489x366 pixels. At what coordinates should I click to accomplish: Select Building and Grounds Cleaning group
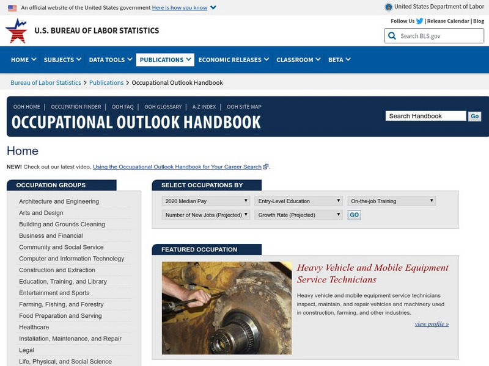tap(62, 224)
